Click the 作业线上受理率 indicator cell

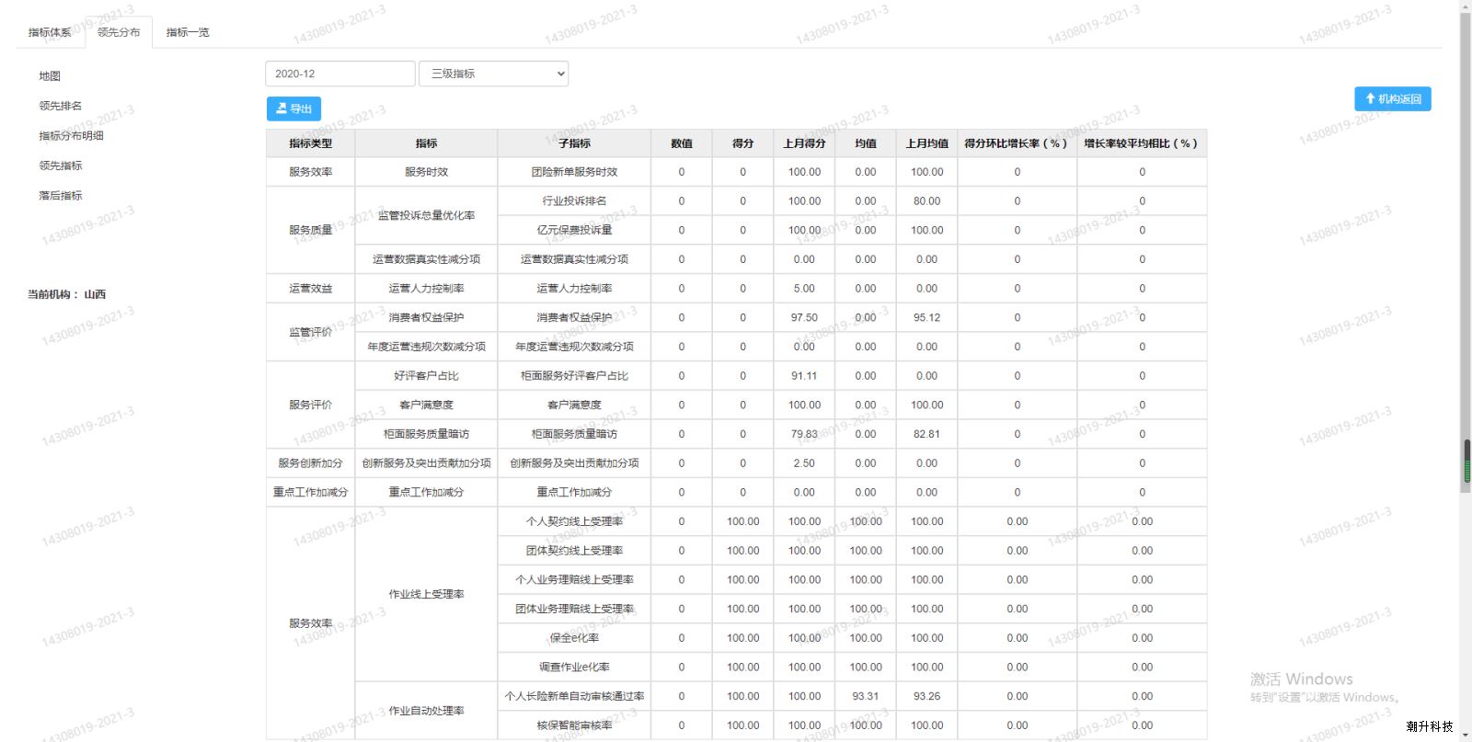coord(426,594)
